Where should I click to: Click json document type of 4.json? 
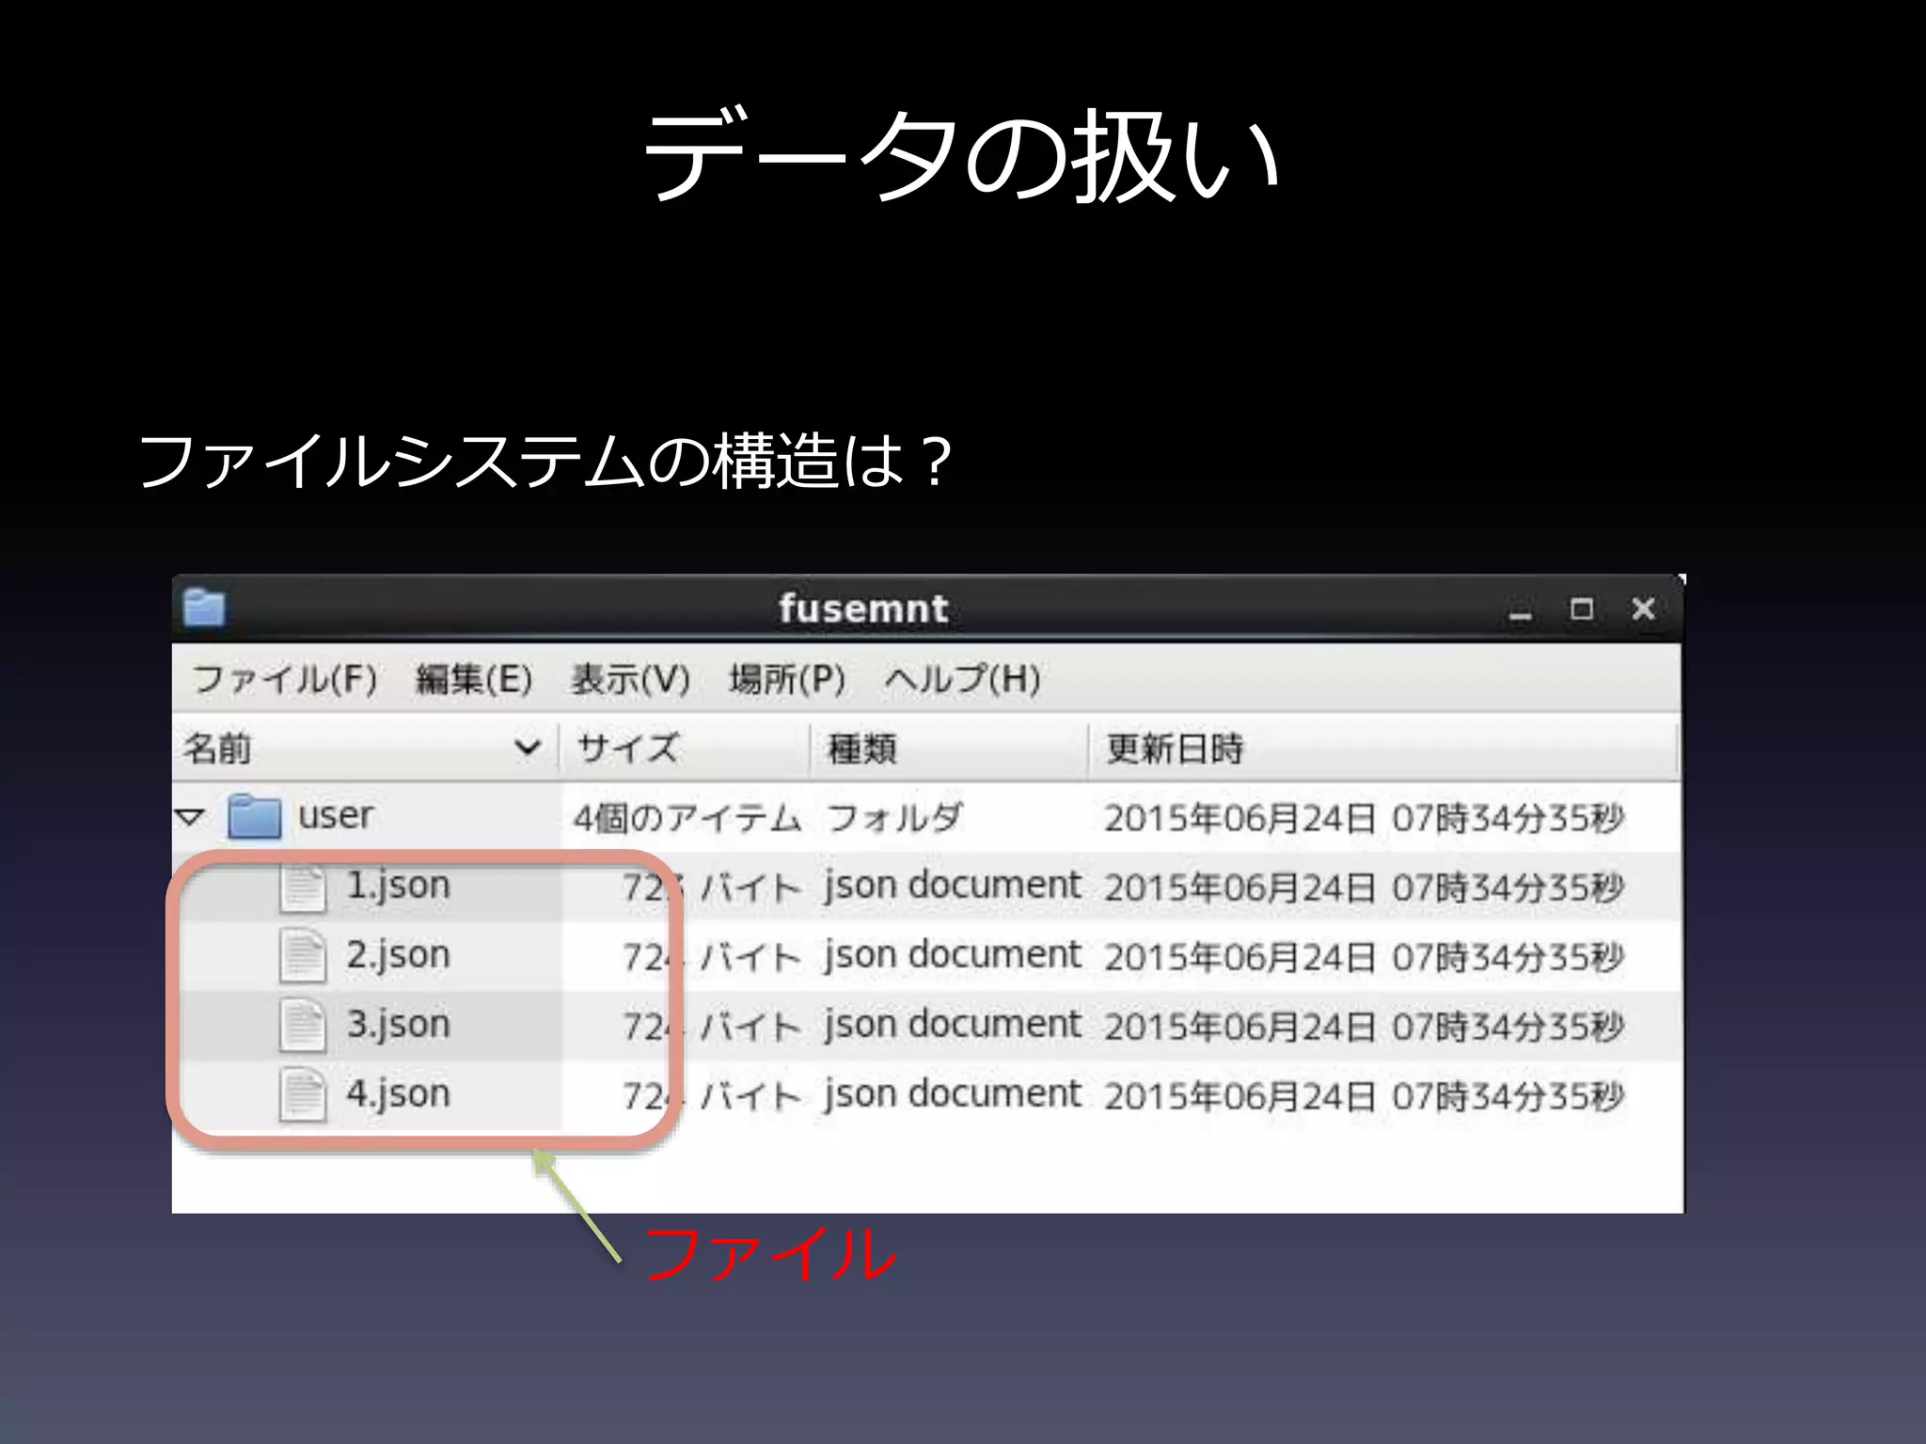(x=953, y=1095)
